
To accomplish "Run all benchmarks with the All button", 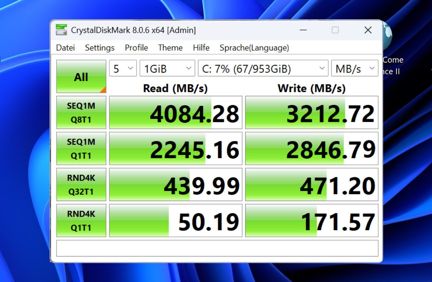I will (81, 76).
